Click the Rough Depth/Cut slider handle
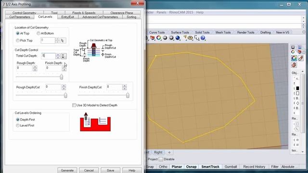The width and height of the screenshot is (308, 173). 65,95
